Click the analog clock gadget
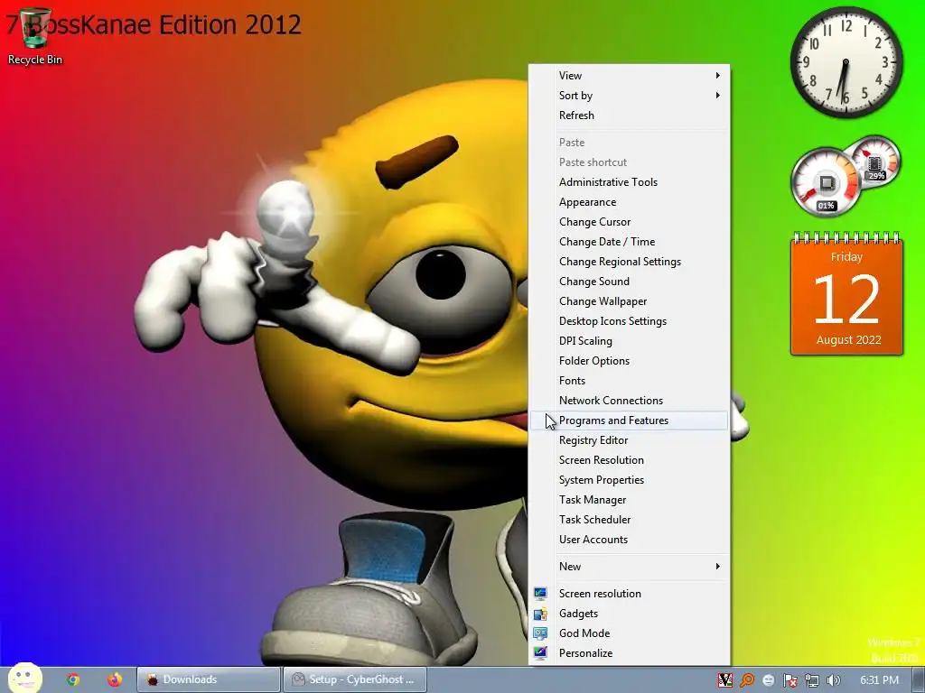 pos(846,62)
